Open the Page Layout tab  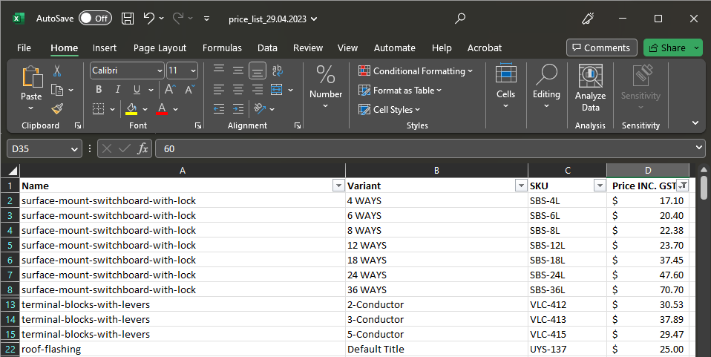(160, 48)
